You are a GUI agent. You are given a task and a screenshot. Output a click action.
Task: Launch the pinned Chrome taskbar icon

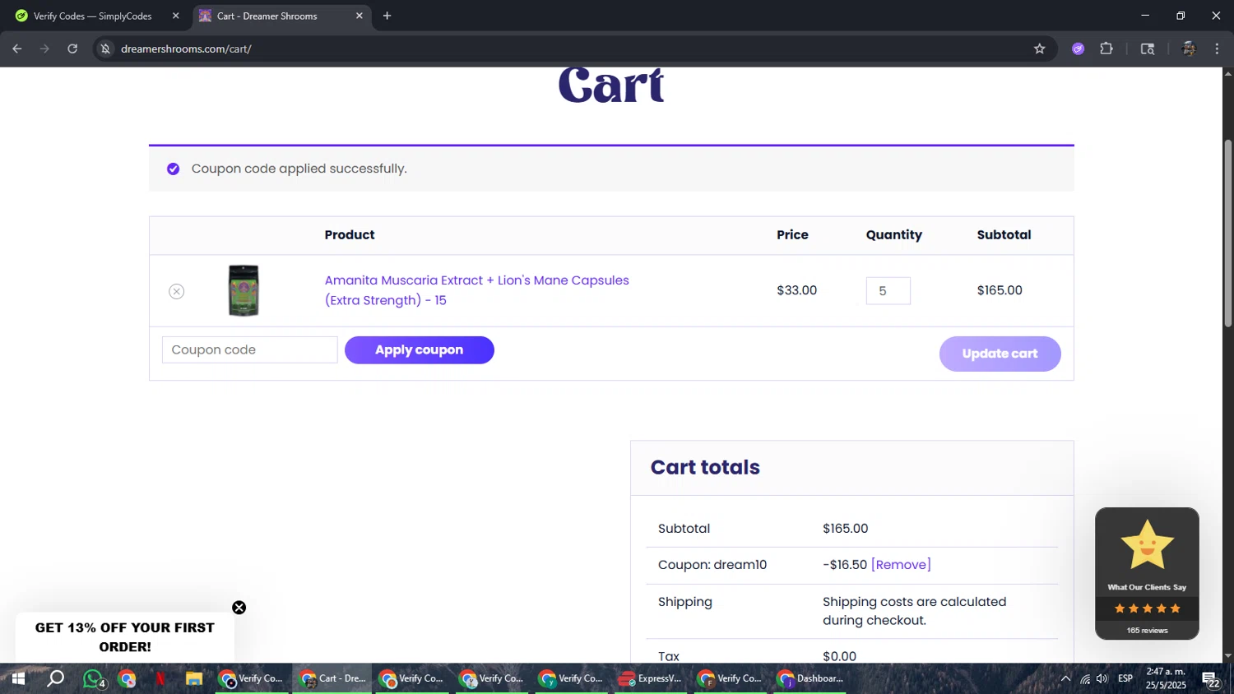(127, 678)
